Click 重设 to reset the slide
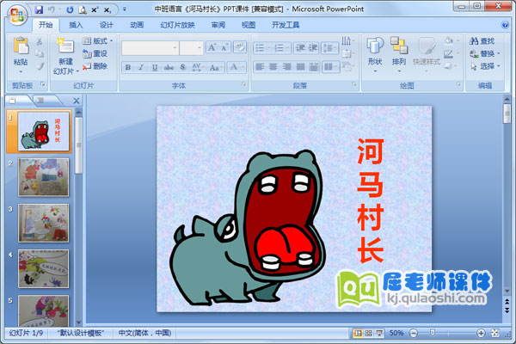The height and width of the screenshot is (344, 516). 95,53
